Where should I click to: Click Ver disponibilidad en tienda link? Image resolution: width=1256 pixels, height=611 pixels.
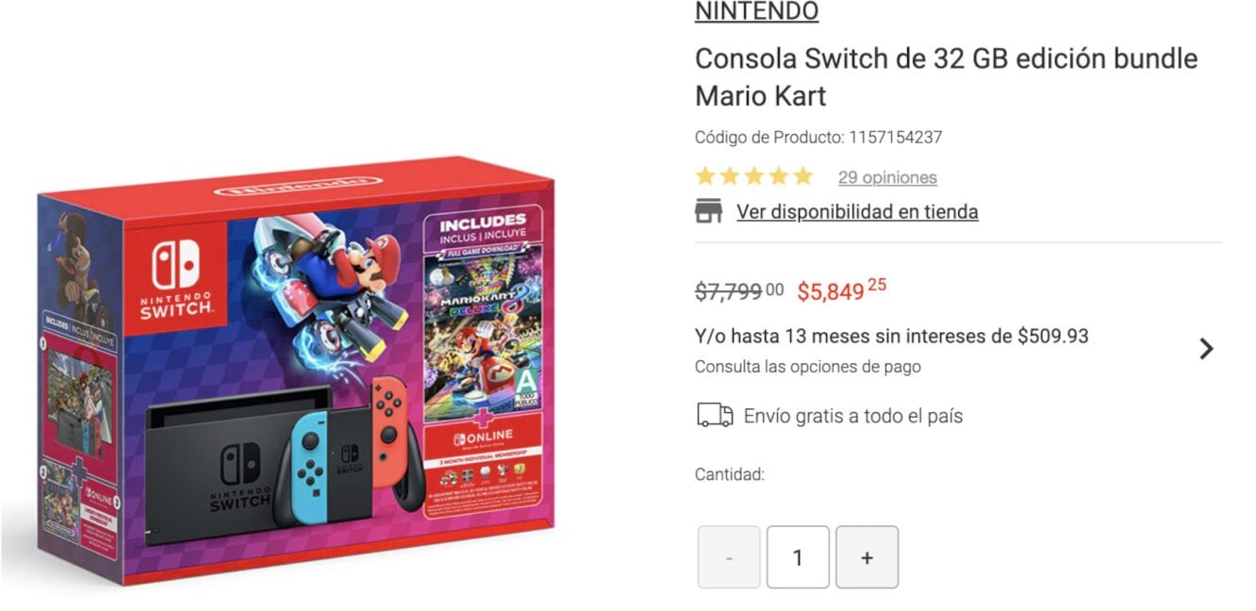tap(857, 211)
